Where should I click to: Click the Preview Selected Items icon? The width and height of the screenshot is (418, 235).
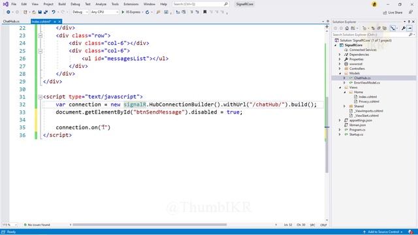(410, 28)
